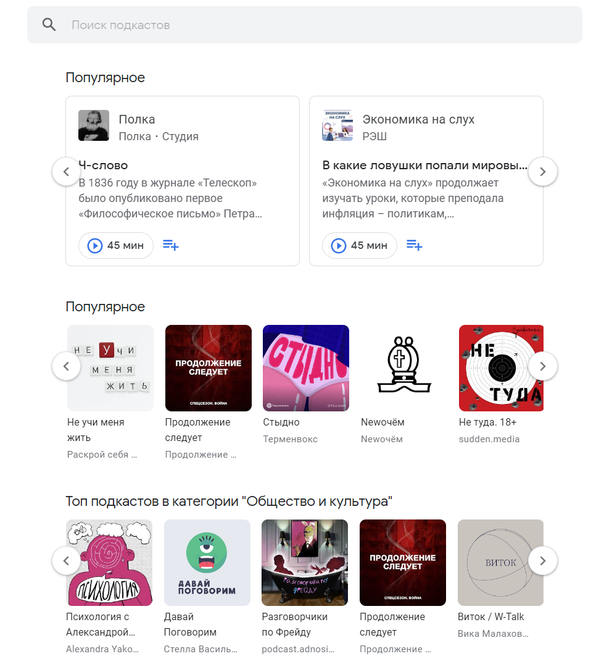Open the Полка podcast avatar
Image resolution: width=612 pixels, height=664 pixels.
tap(94, 125)
